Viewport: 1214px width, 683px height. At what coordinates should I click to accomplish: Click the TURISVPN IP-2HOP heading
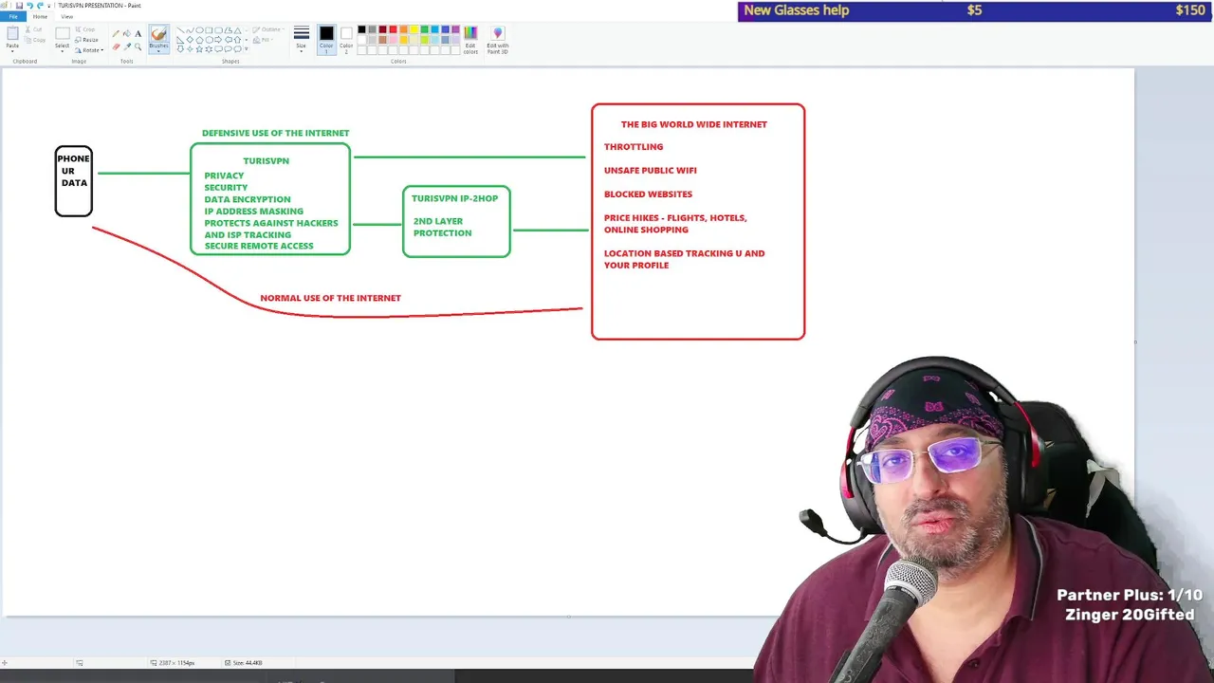[x=454, y=199]
